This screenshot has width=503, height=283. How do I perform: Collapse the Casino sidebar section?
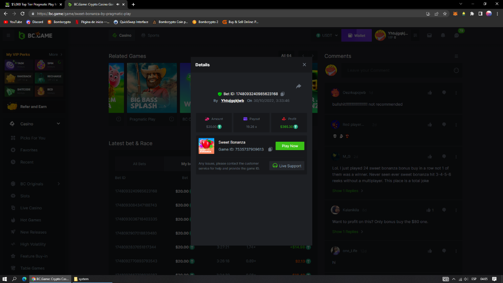pos(58,124)
